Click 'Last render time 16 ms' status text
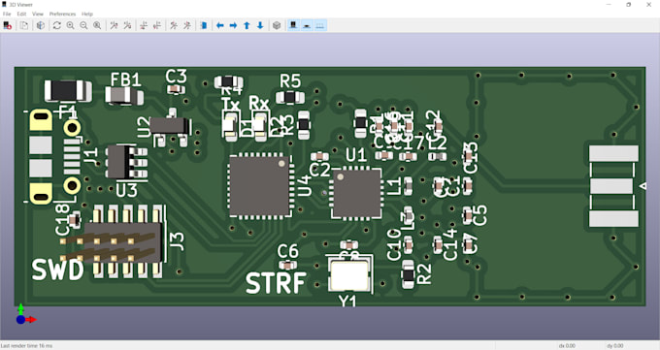Screen dimensions: 660x350 tap(27, 346)
